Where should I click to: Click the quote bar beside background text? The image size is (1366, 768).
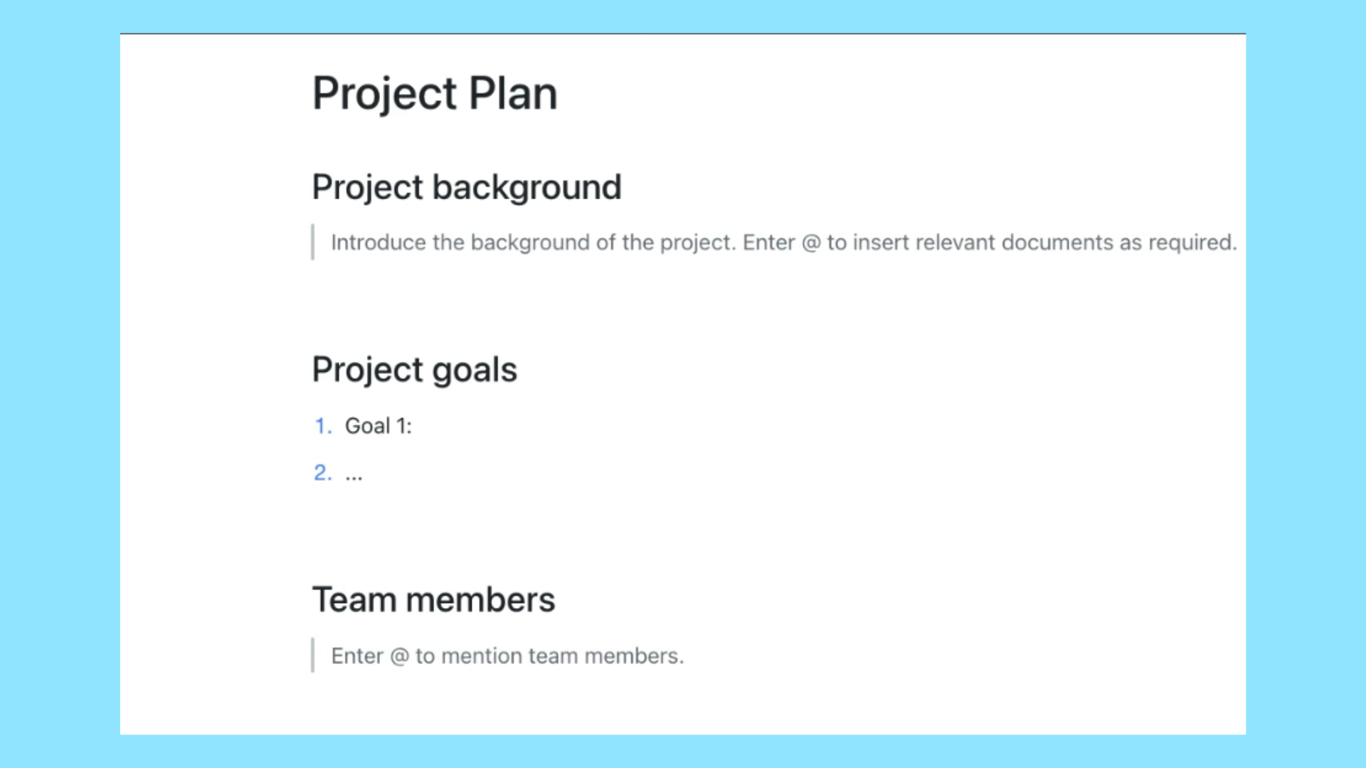pos(313,242)
